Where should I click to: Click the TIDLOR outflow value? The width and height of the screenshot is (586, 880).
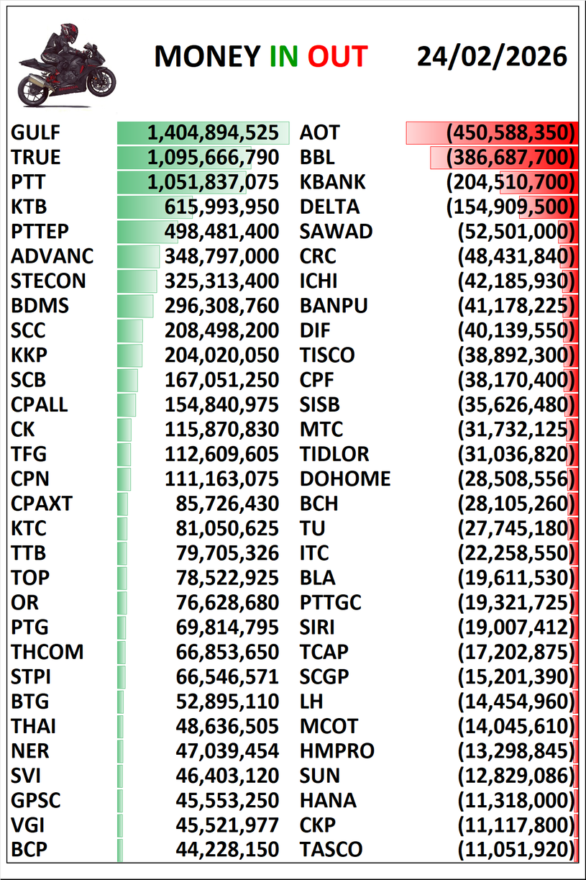517,454
